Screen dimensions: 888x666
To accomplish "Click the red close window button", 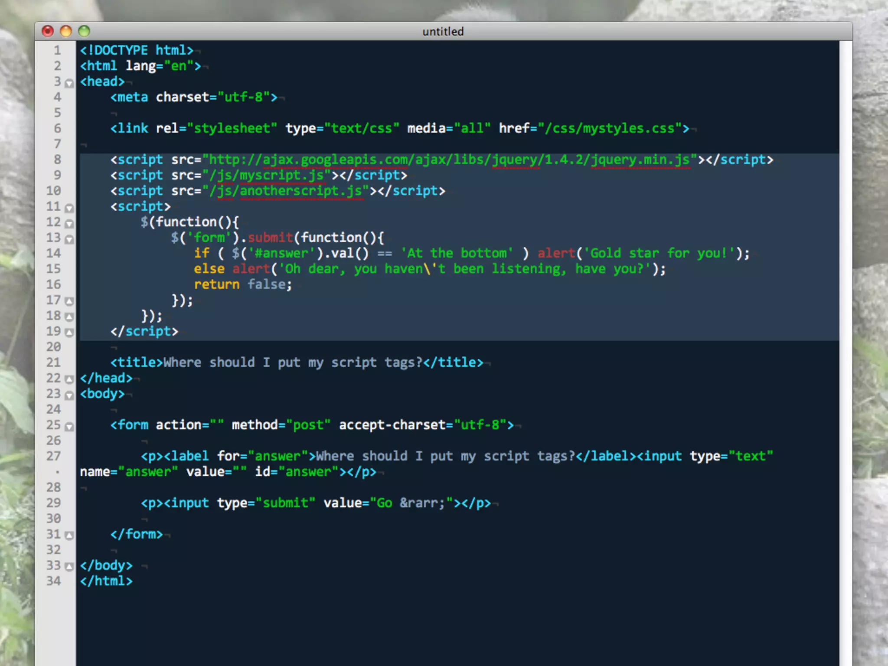I will 48,31.
